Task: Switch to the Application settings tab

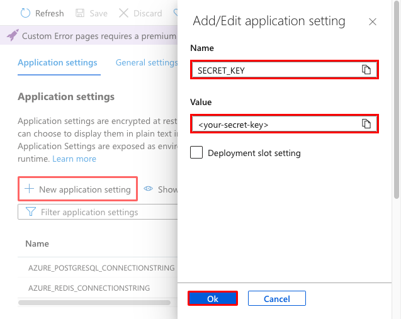Action: [57, 63]
